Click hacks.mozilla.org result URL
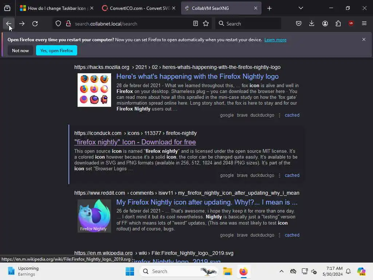 click(177, 67)
